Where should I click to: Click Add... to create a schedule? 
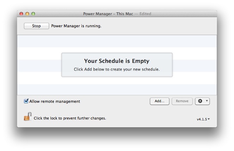[x=160, y=101]
